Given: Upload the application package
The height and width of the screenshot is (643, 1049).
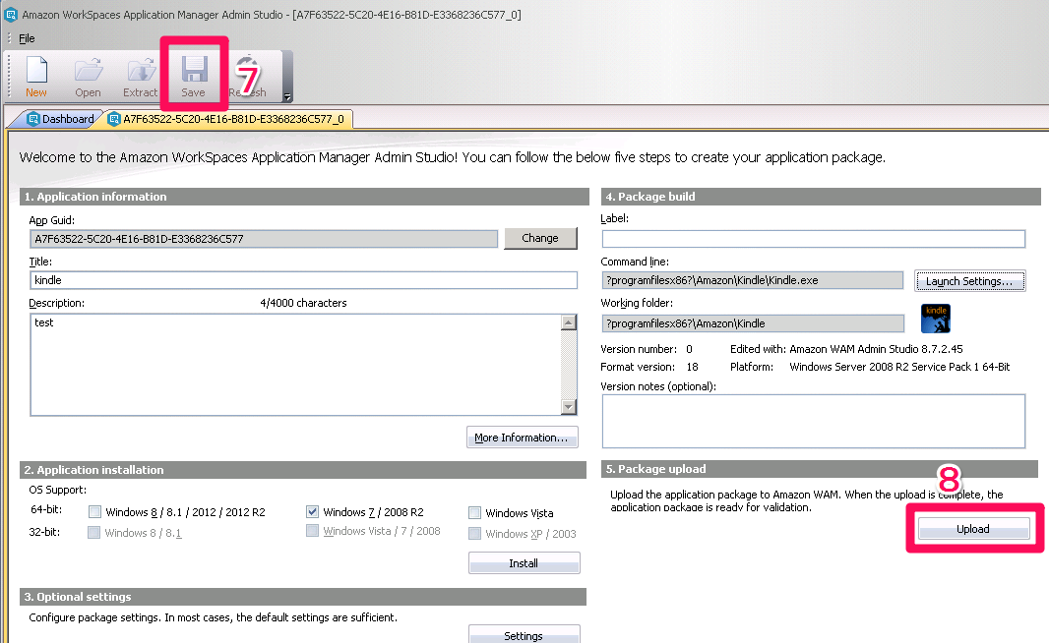Looking at the screenshot, I should pos(973,529).
